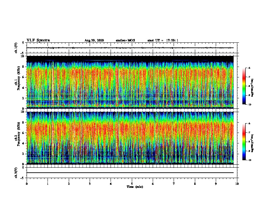This screenshot has height=206, width=267.
Task: Click the time axis tick label '9'
Action: point(216,184)
